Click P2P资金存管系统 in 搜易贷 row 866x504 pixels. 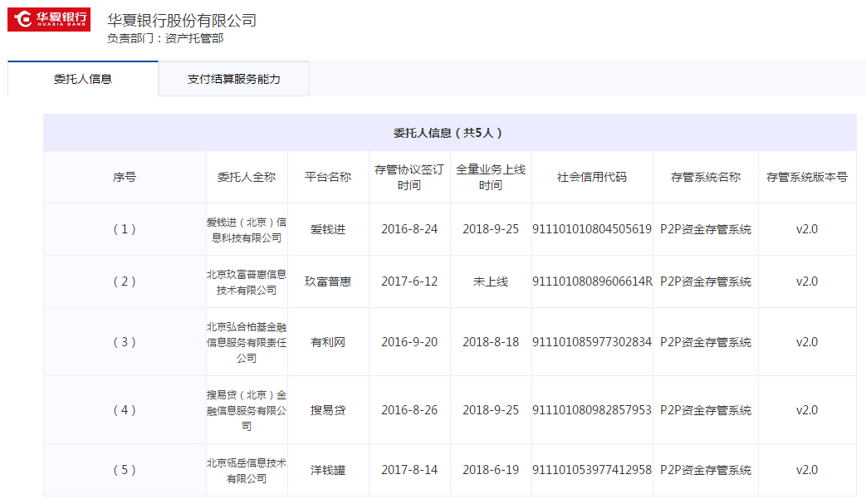(x=706, y=410)
